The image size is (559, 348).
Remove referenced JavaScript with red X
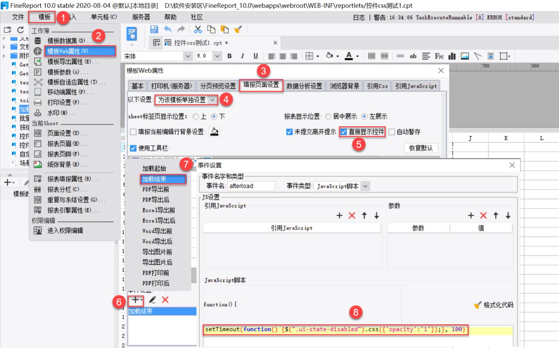coord(352,215)
